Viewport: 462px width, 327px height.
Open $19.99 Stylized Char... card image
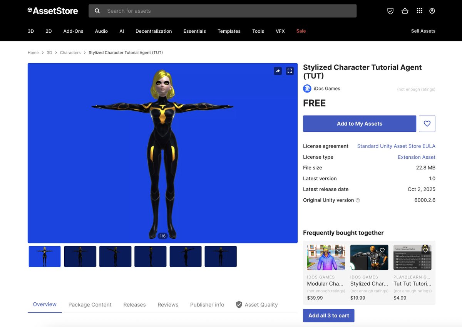pyautogui.click(x=369, y=257)
